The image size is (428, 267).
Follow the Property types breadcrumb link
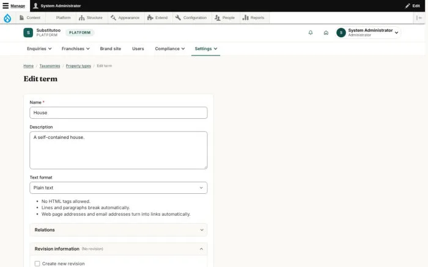coord(78,66)
